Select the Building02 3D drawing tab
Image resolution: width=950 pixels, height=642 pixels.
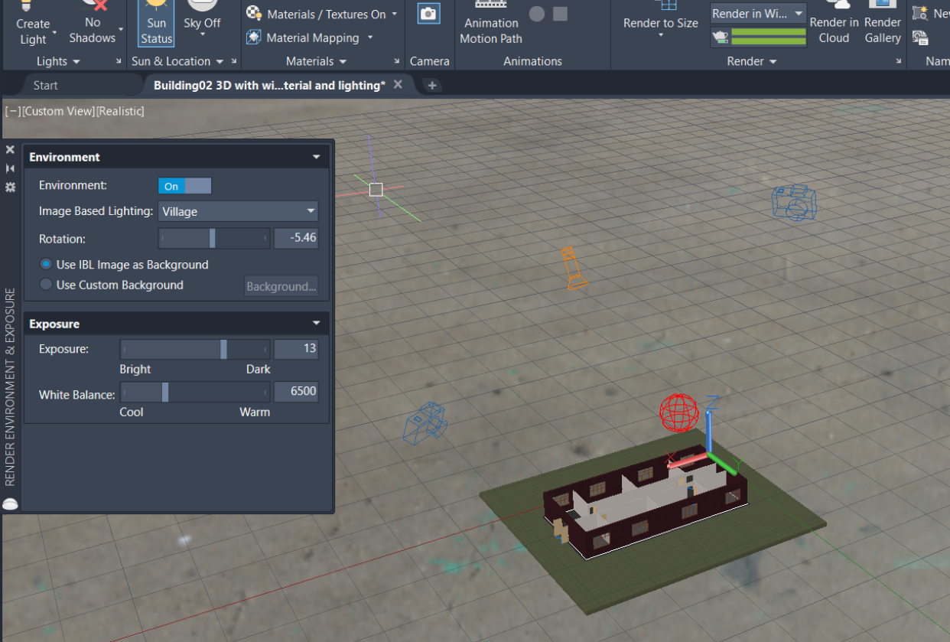coord(269,85)
